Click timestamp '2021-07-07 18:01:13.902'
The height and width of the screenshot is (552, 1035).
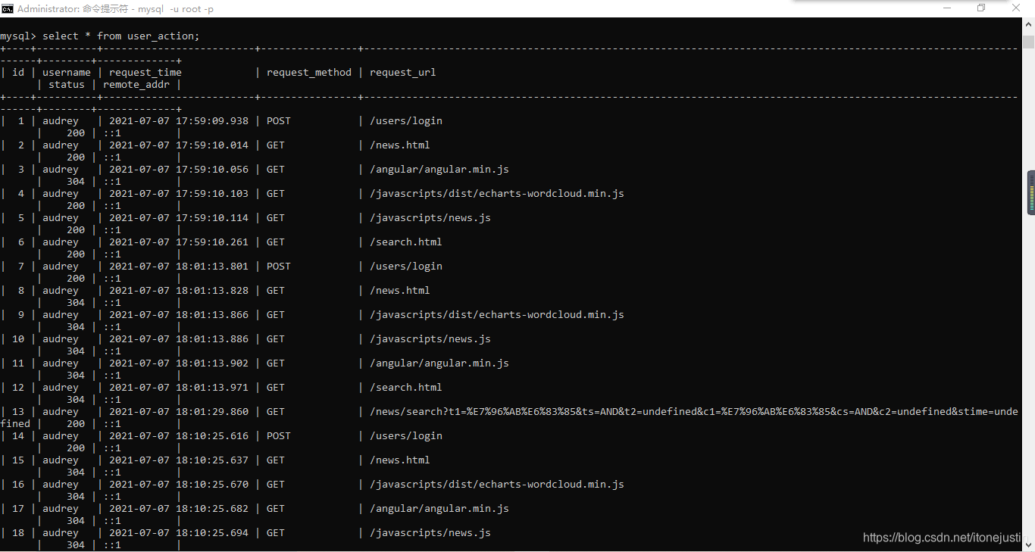pyautogui.click(x=179, y=363)
